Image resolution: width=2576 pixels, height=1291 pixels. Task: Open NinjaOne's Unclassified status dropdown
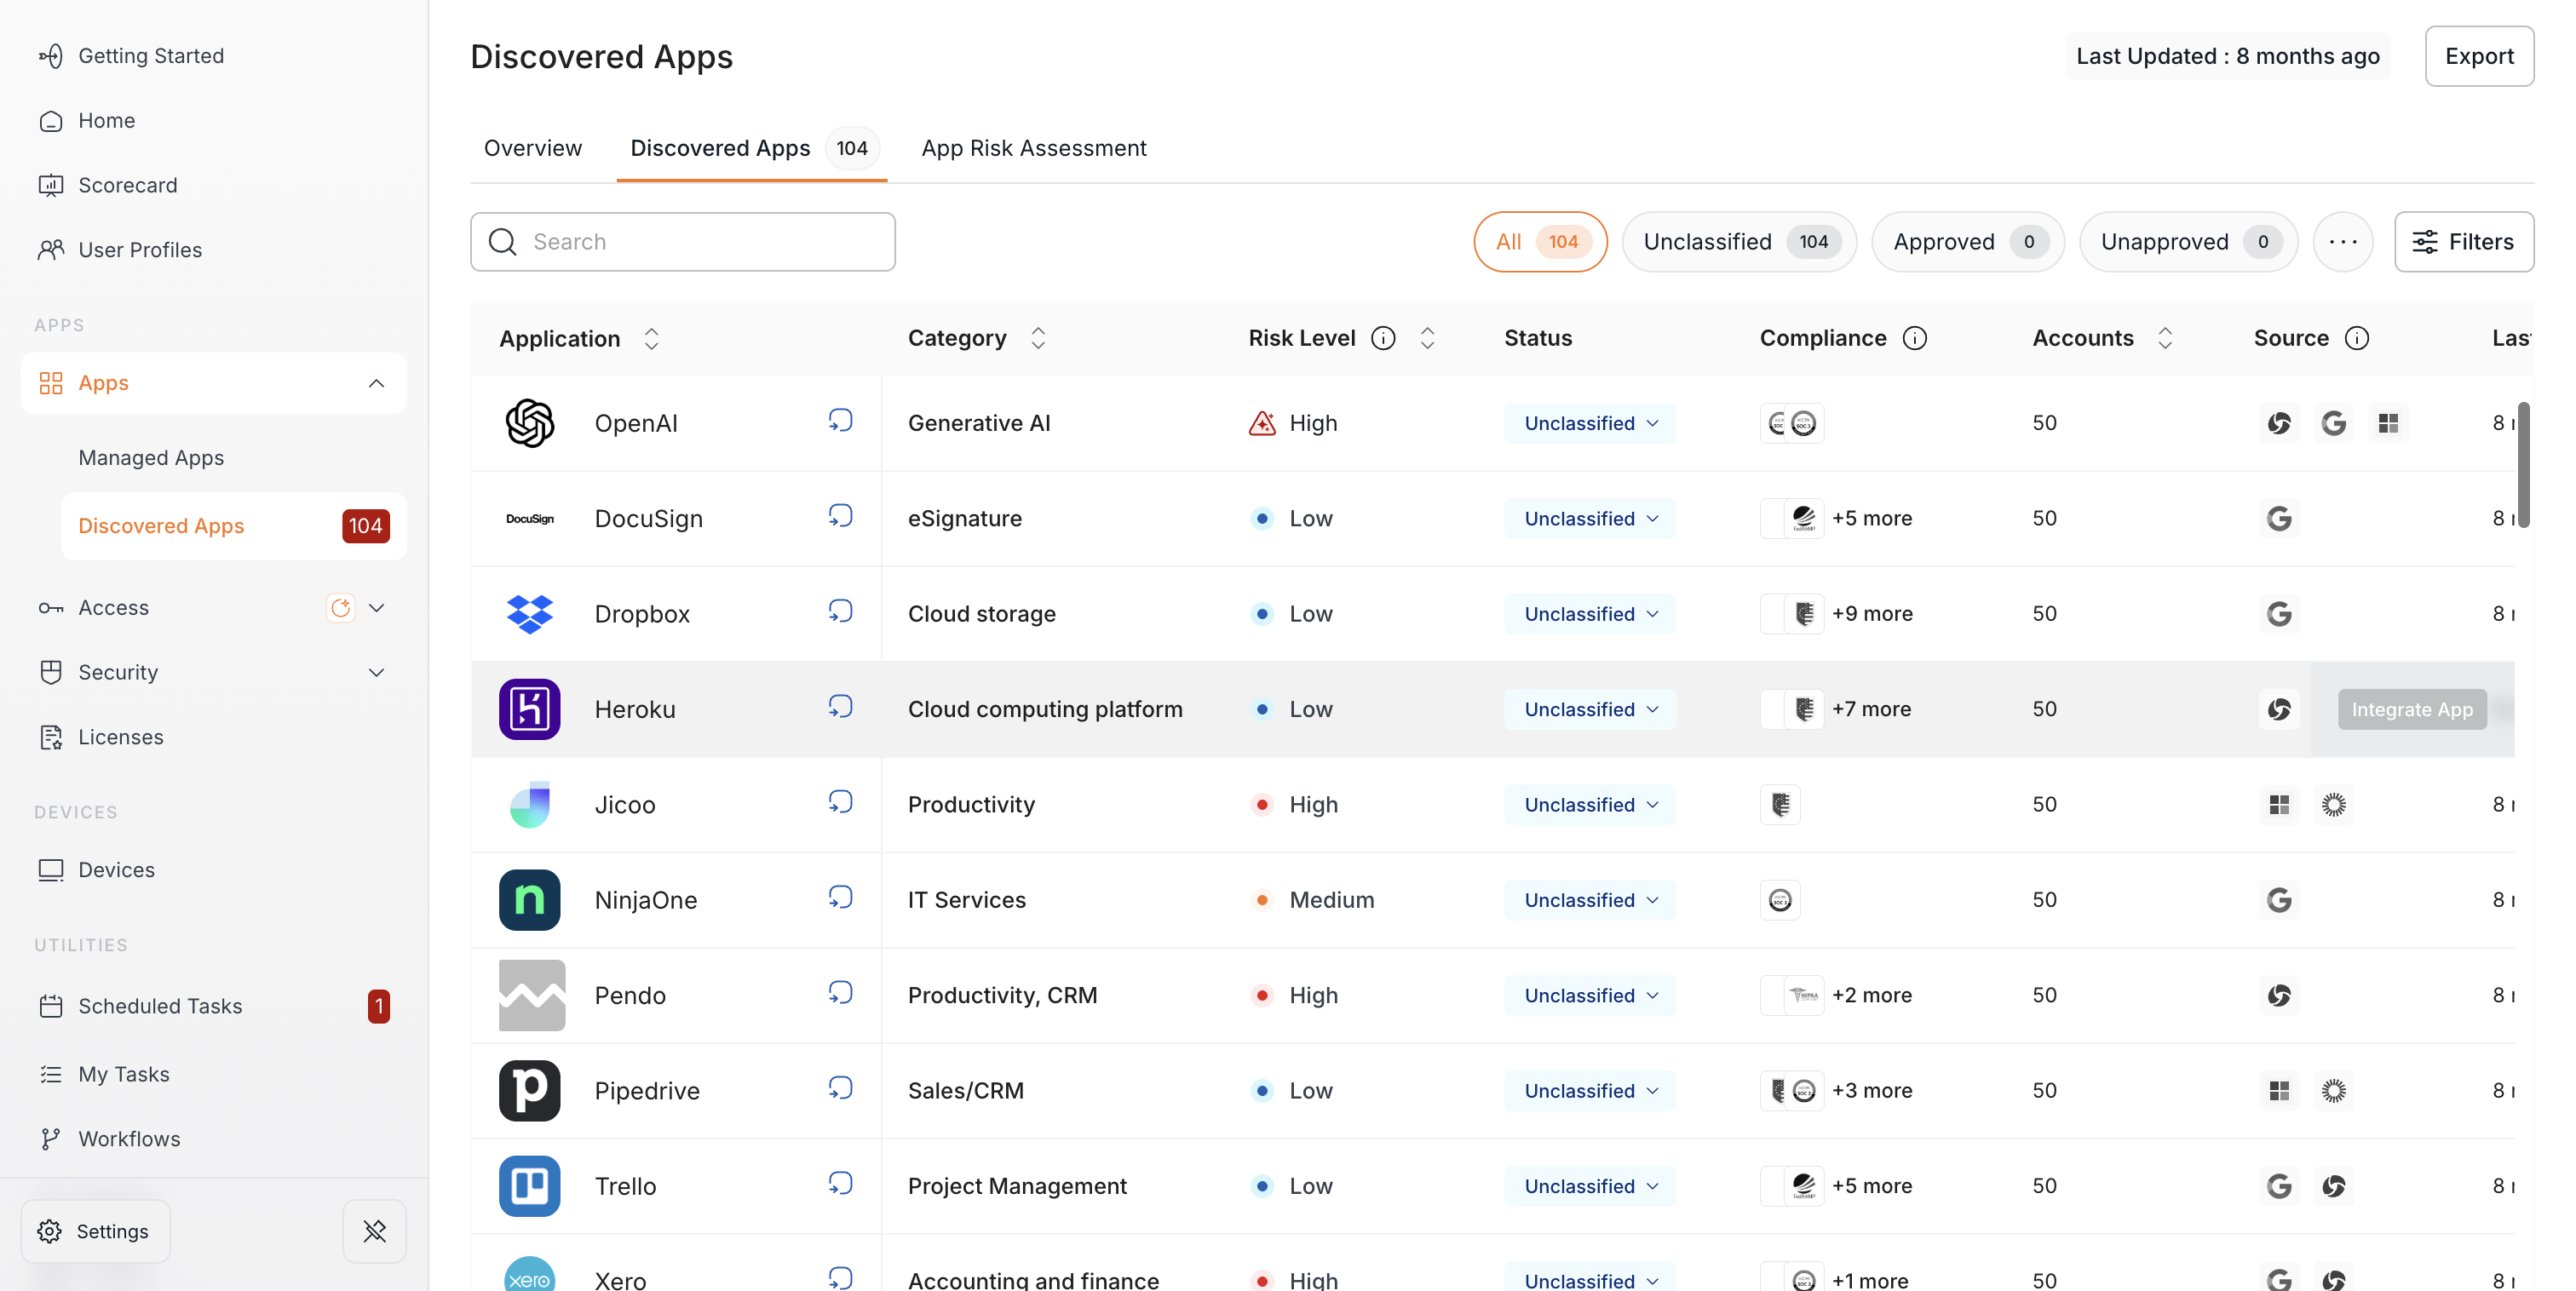[1590, 900]
